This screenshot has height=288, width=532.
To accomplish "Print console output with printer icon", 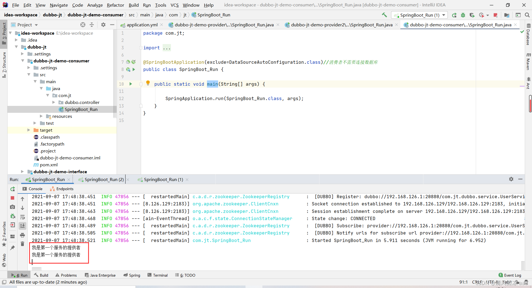I will (22, 235).
